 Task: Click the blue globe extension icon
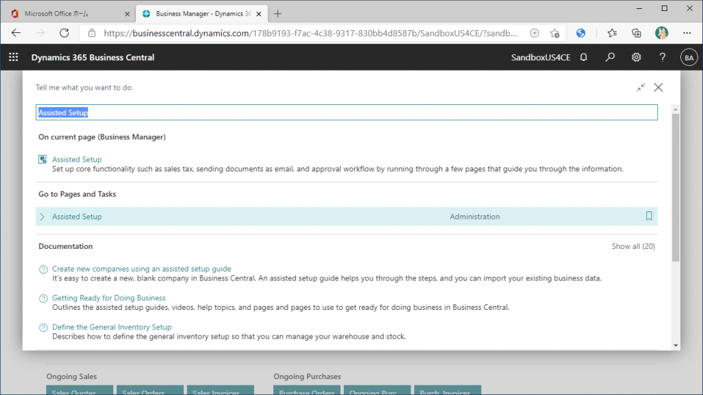click(x=581, y=33)
